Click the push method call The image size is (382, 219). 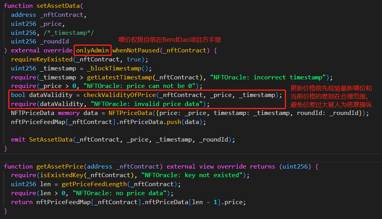[x=174, y=122]
